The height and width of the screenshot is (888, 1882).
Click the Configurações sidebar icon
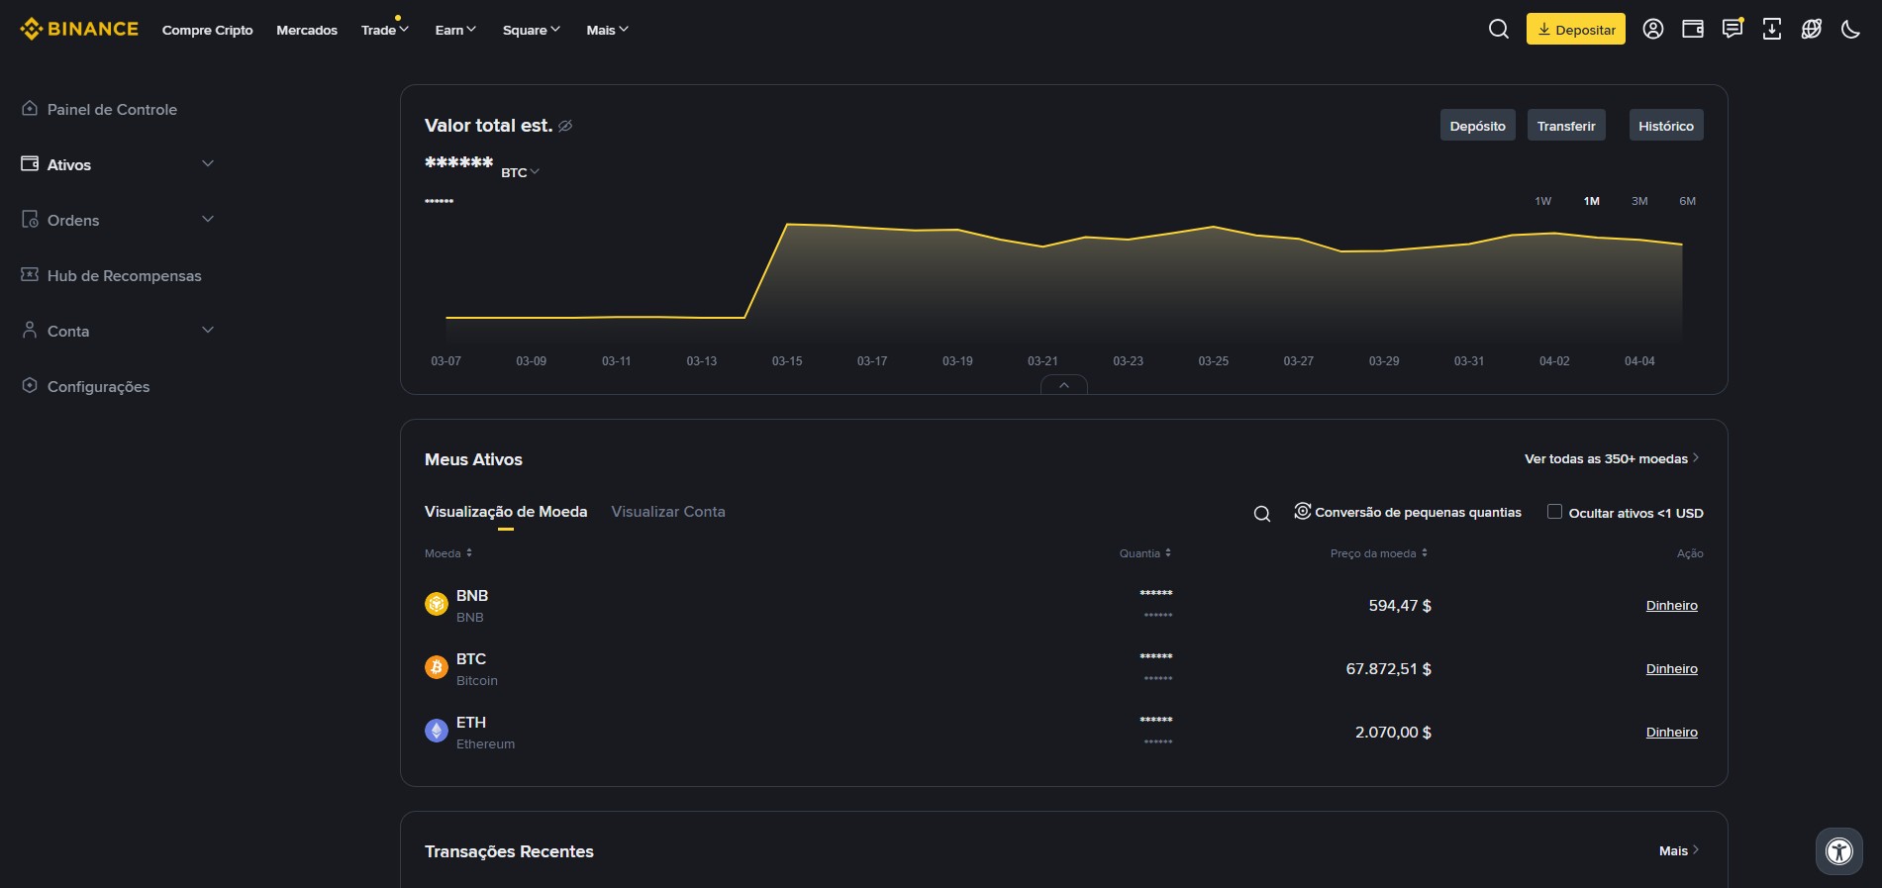[30, 385]
